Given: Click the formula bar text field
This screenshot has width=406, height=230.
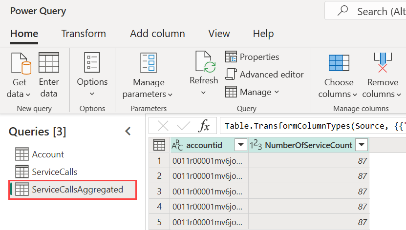Looking at the screenshot, I should click(313, 126).
